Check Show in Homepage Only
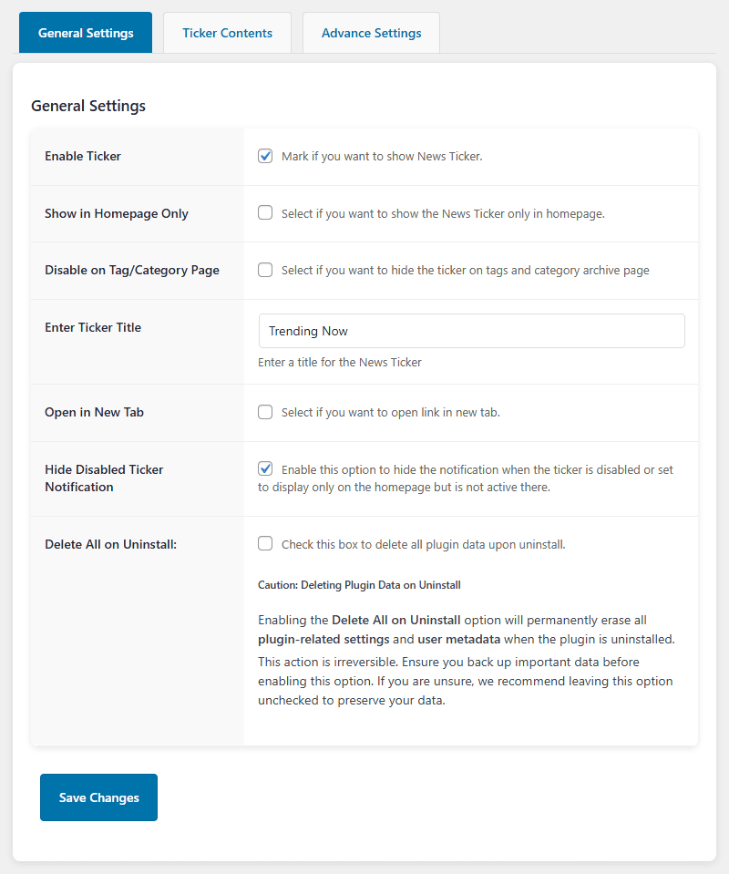Screen dimensions: 729x874 point(264,212)
